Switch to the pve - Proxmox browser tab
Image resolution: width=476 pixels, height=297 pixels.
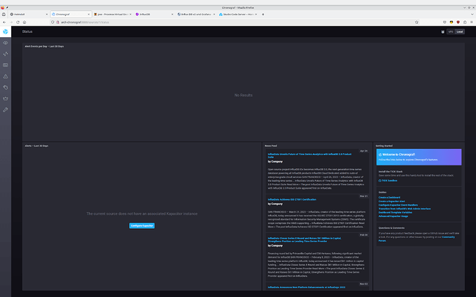point(111,14)
